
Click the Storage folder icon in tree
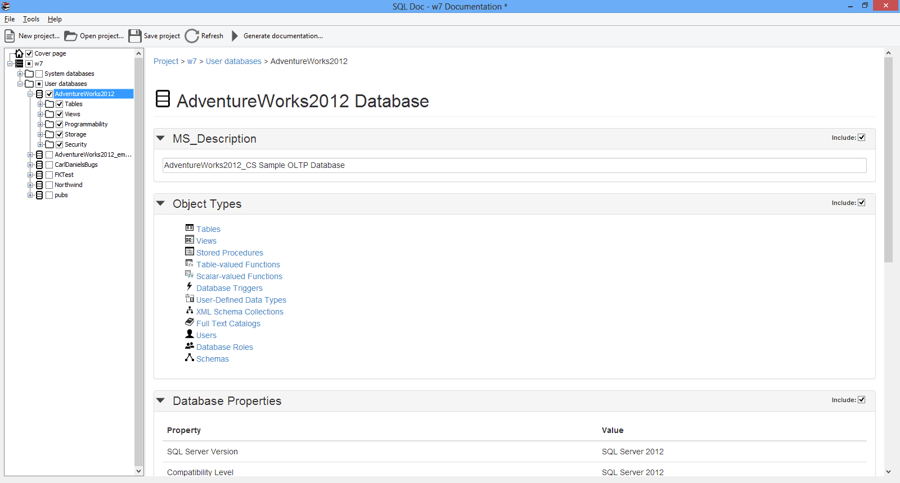[x=49, y=134]
